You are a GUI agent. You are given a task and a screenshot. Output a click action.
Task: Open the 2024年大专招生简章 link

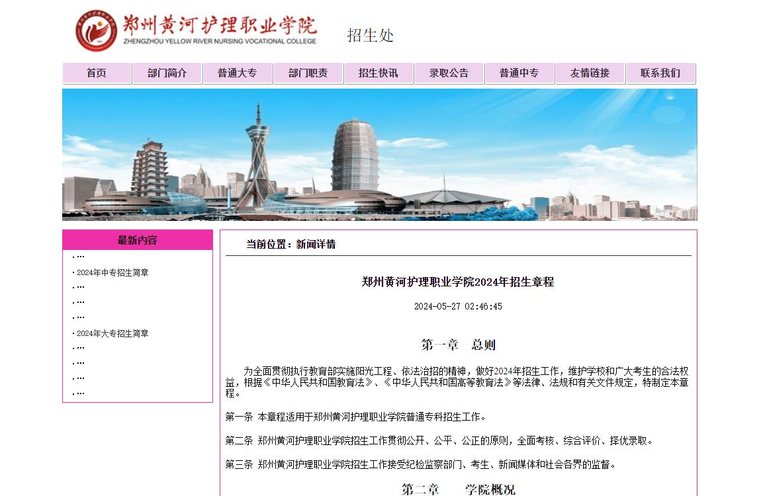112,333
